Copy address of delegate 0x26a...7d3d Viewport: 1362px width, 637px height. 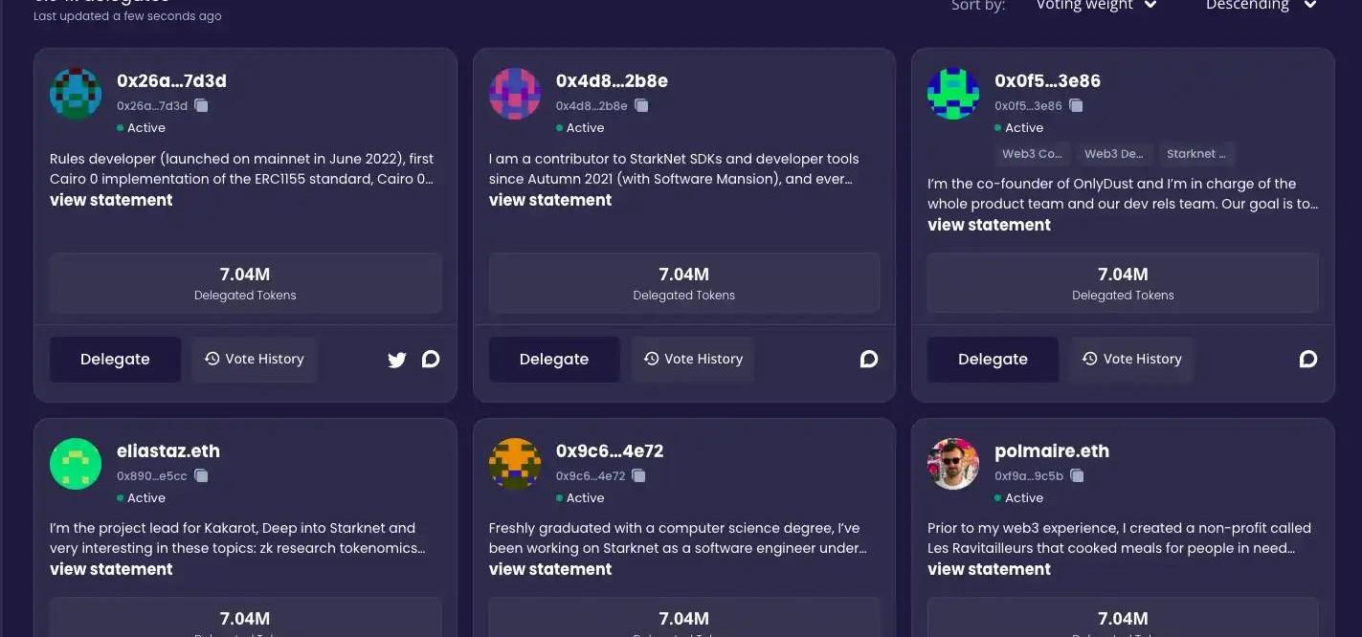coord(201,105)
